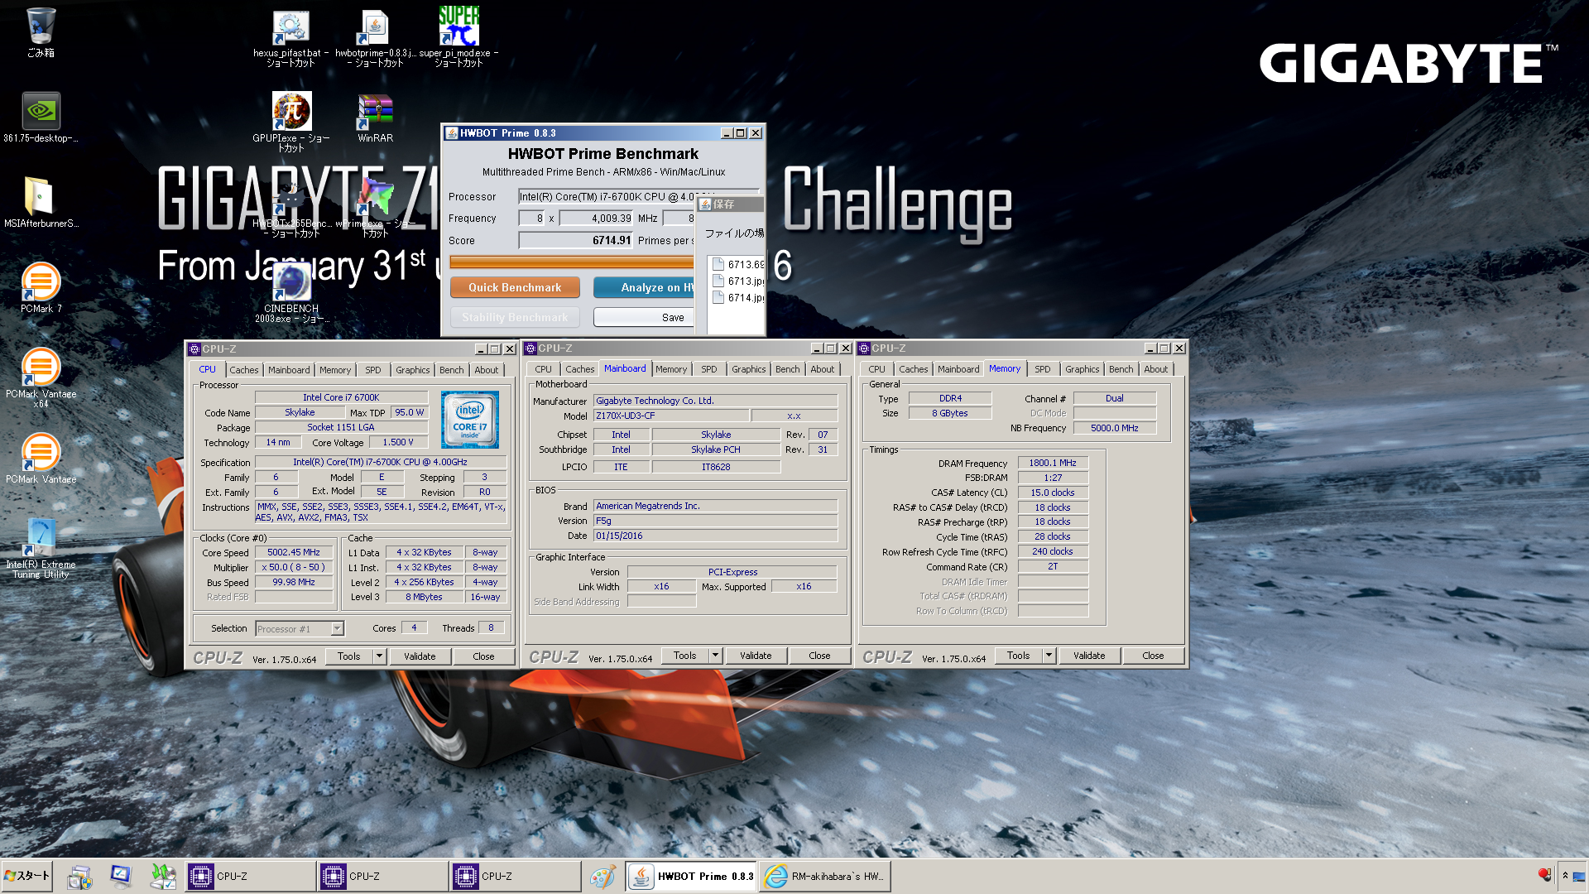Click the Intel Core i7 logo badge
The image size is (1589, 894).
point(470,420)
